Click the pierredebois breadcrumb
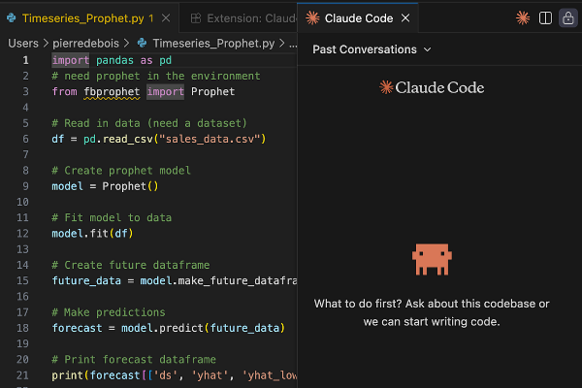Image resolution: width=582 pixels, height=388 pixels. tap(85, 44)
